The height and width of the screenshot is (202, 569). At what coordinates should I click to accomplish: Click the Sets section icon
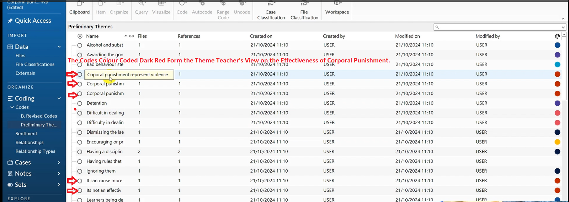[x=10, y=185]
